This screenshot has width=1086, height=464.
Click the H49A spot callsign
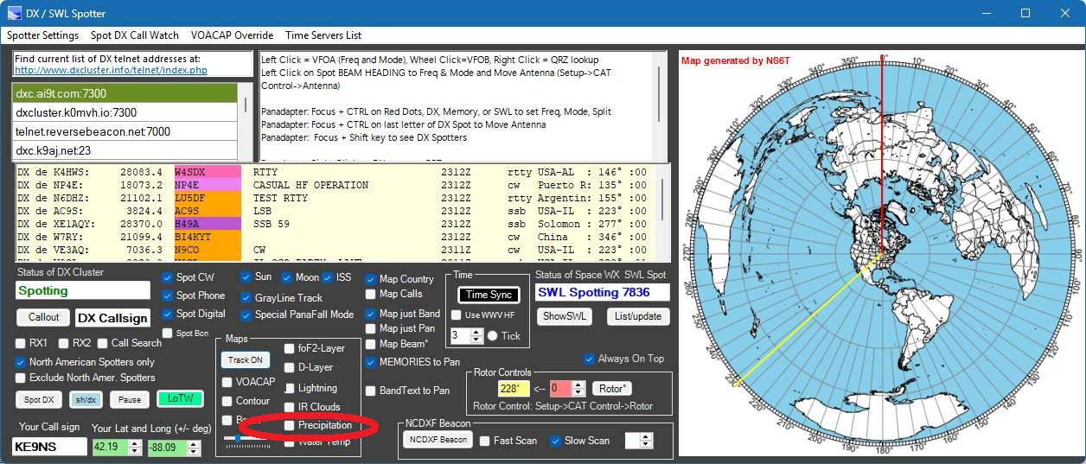click(208, 224)
